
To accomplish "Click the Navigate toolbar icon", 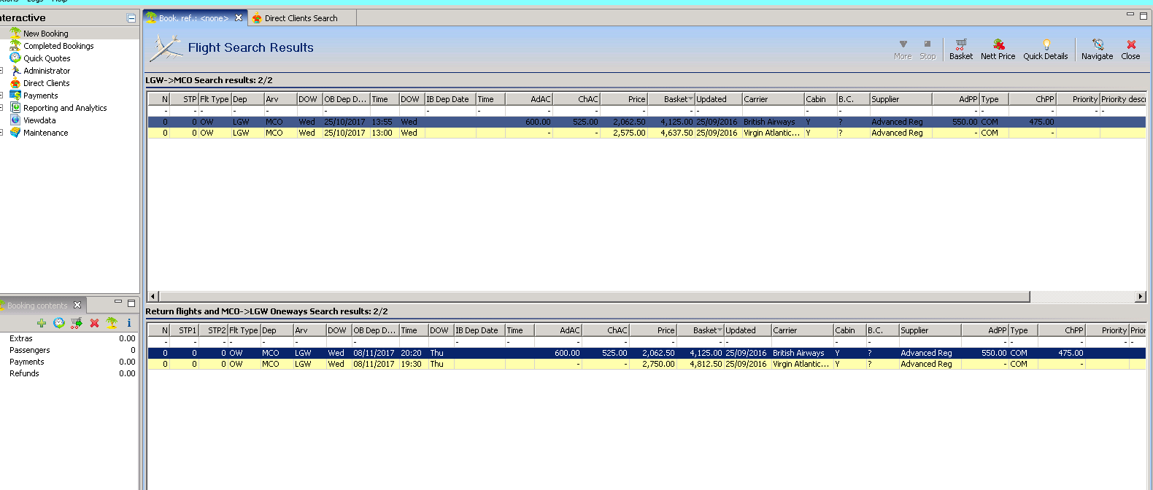I will click(1097, 49).
